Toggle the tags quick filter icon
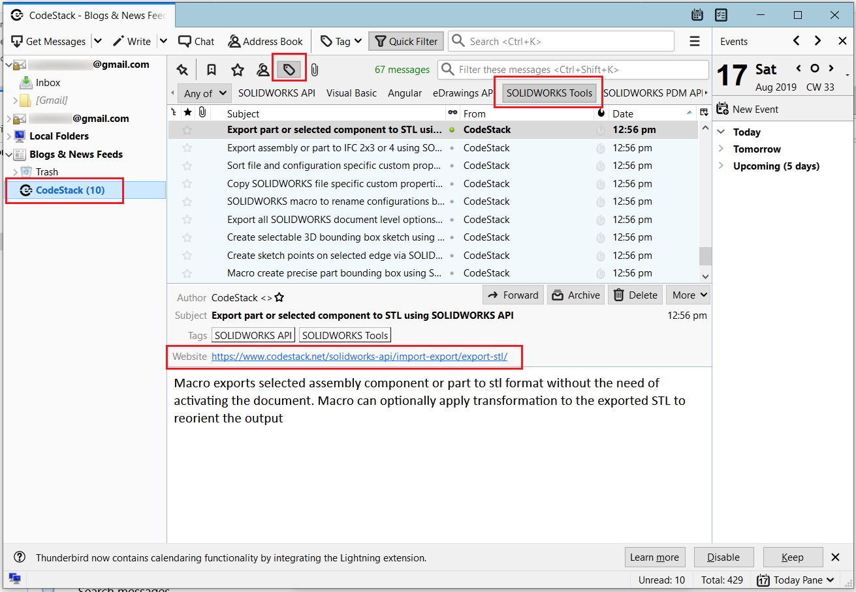The image size is (856, 592). [289, 70]
